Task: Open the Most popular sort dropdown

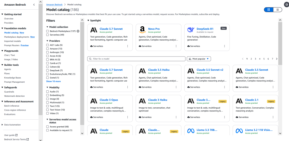Action: (x=199, y=59)
